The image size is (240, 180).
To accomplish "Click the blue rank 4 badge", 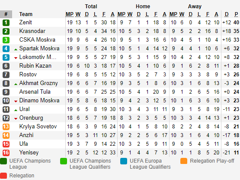I will (x=6, y=49).
